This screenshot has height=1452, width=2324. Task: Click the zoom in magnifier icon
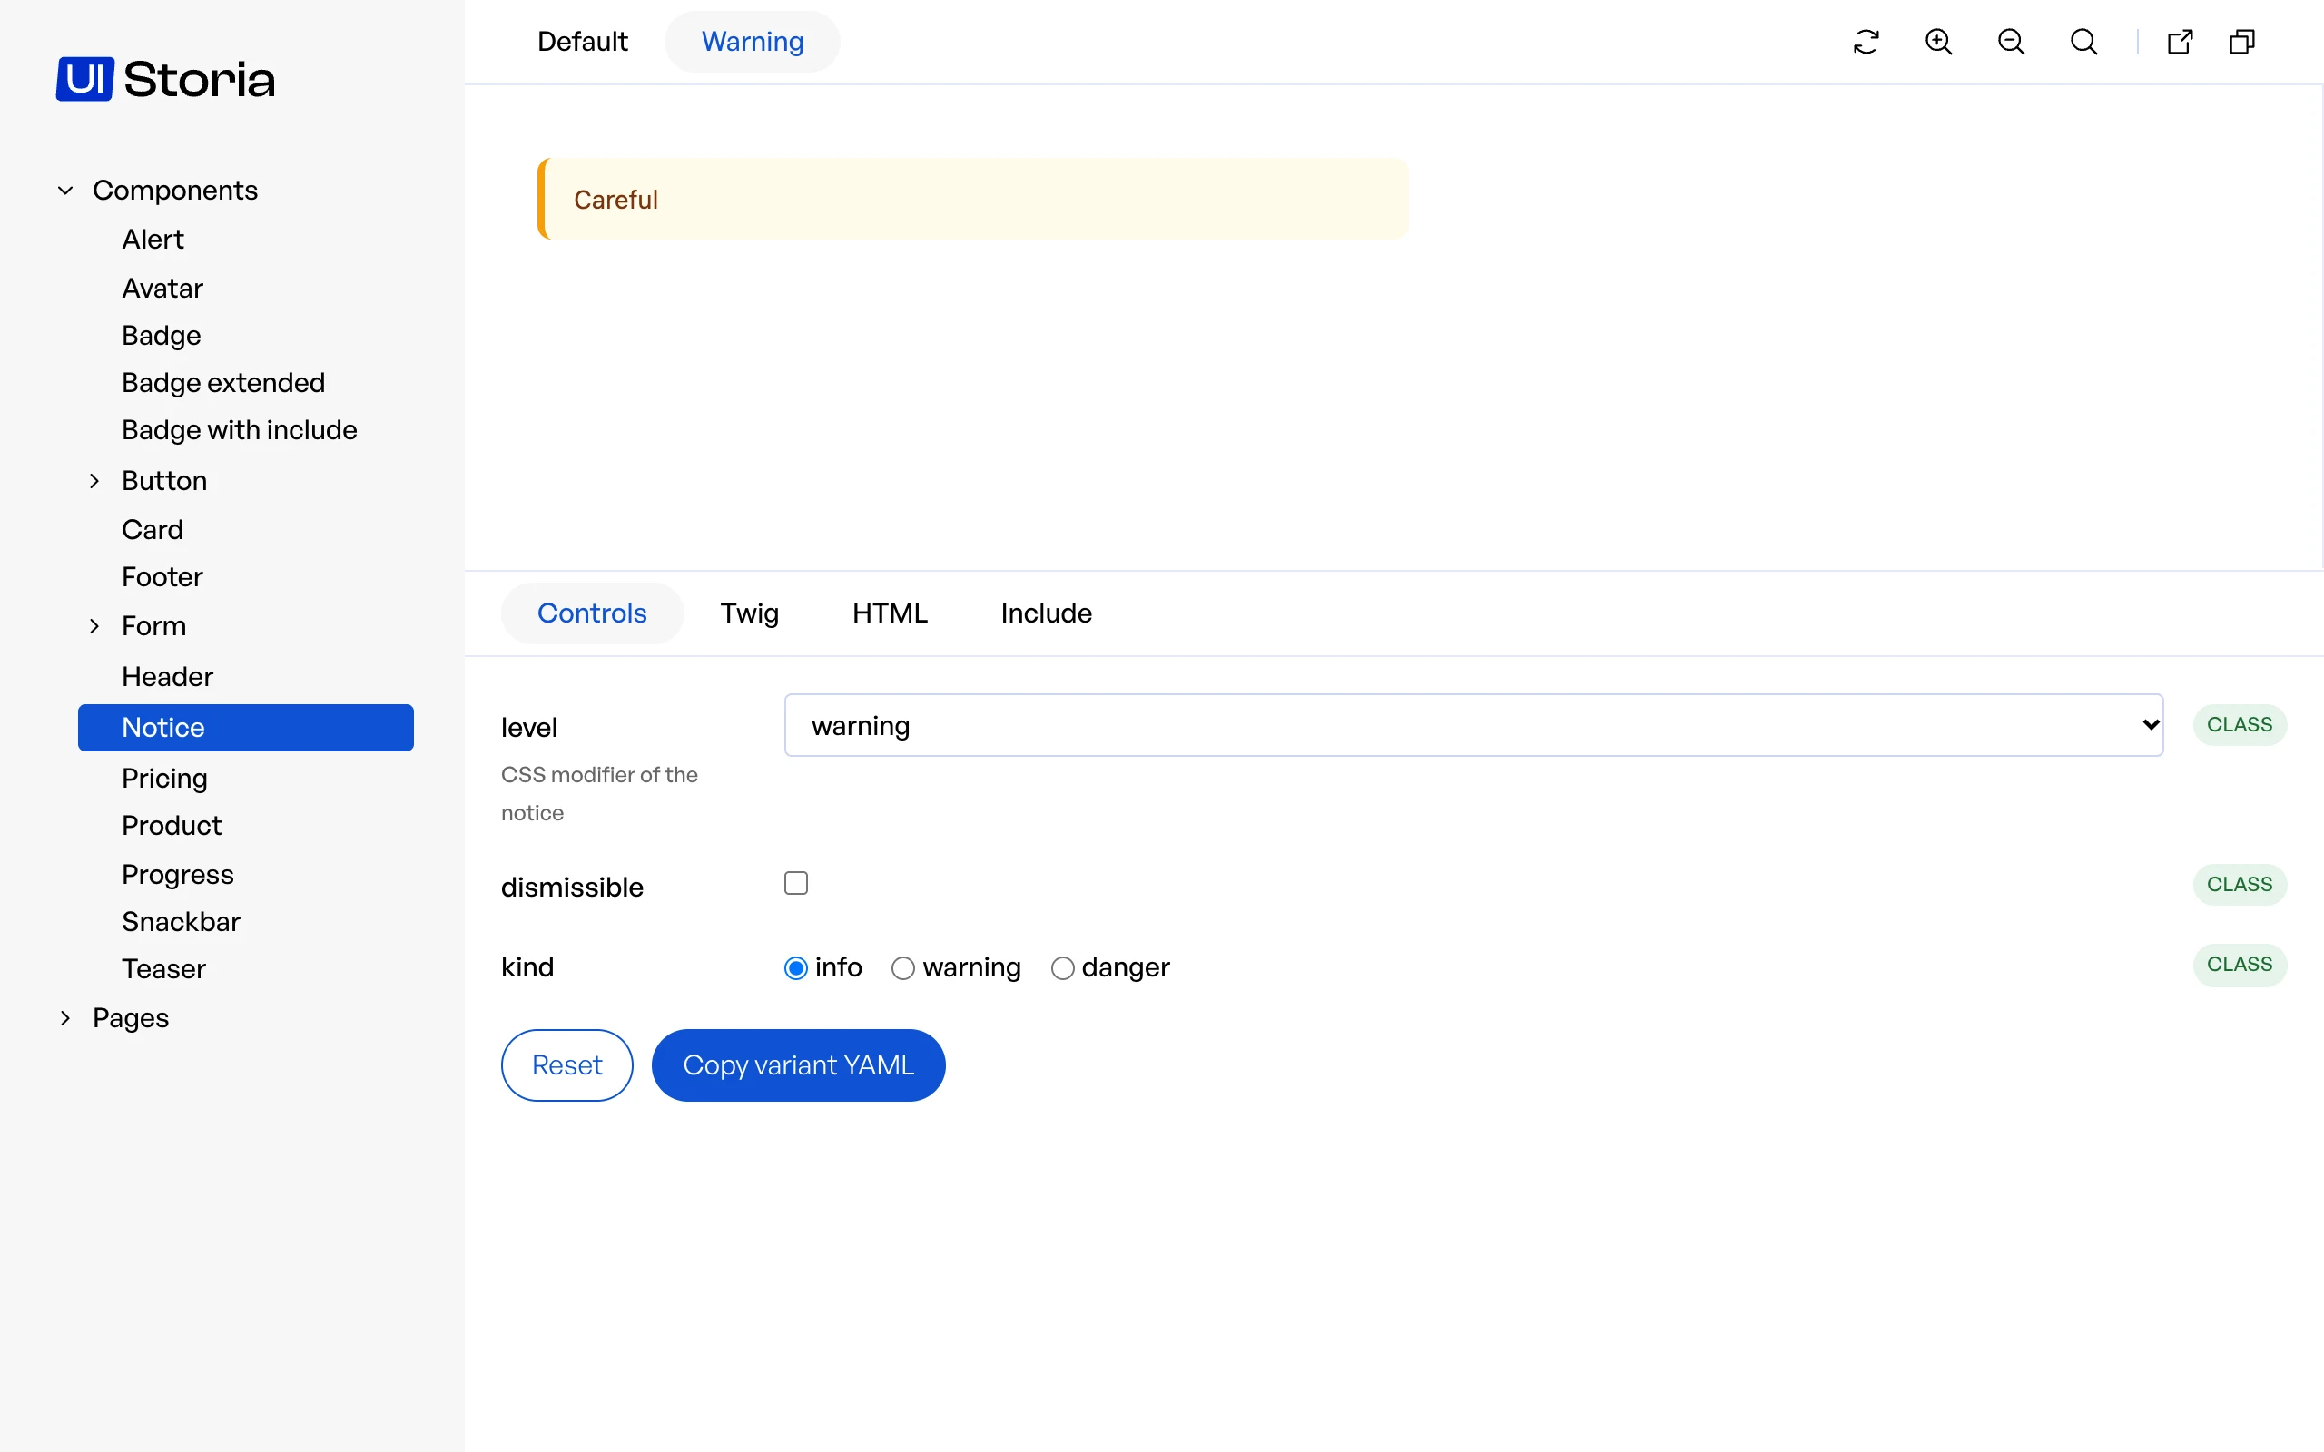pos(1939,43)
